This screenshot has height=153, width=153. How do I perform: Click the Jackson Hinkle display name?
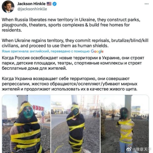tap(31, 4)
